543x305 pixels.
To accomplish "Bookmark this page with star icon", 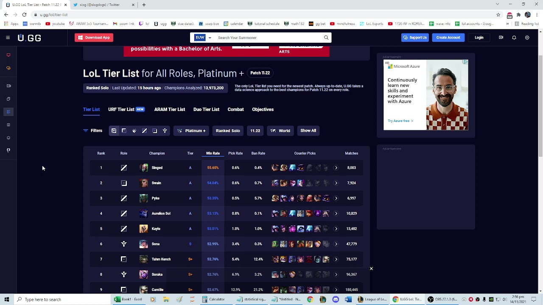I will 498,15.
